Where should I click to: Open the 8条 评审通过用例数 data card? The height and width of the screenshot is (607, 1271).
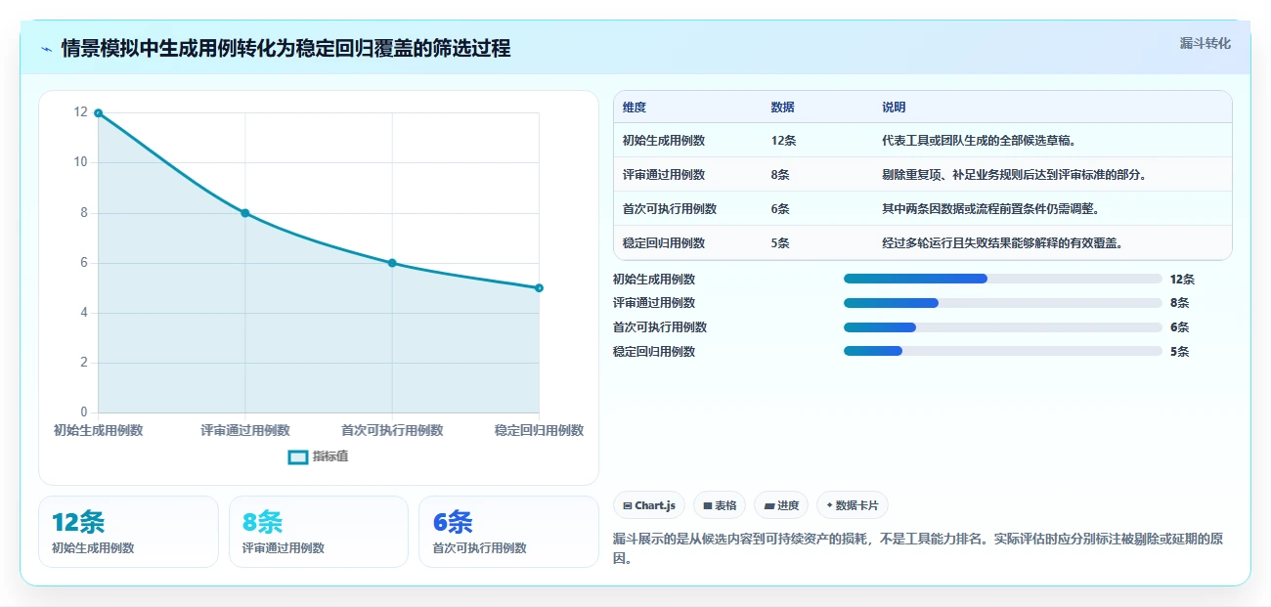[x=319, y=532]
